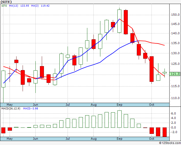This screenshot has height=145, width=181.
Task: Click the 0.0 MACD axis label
Action: (174, 128)
